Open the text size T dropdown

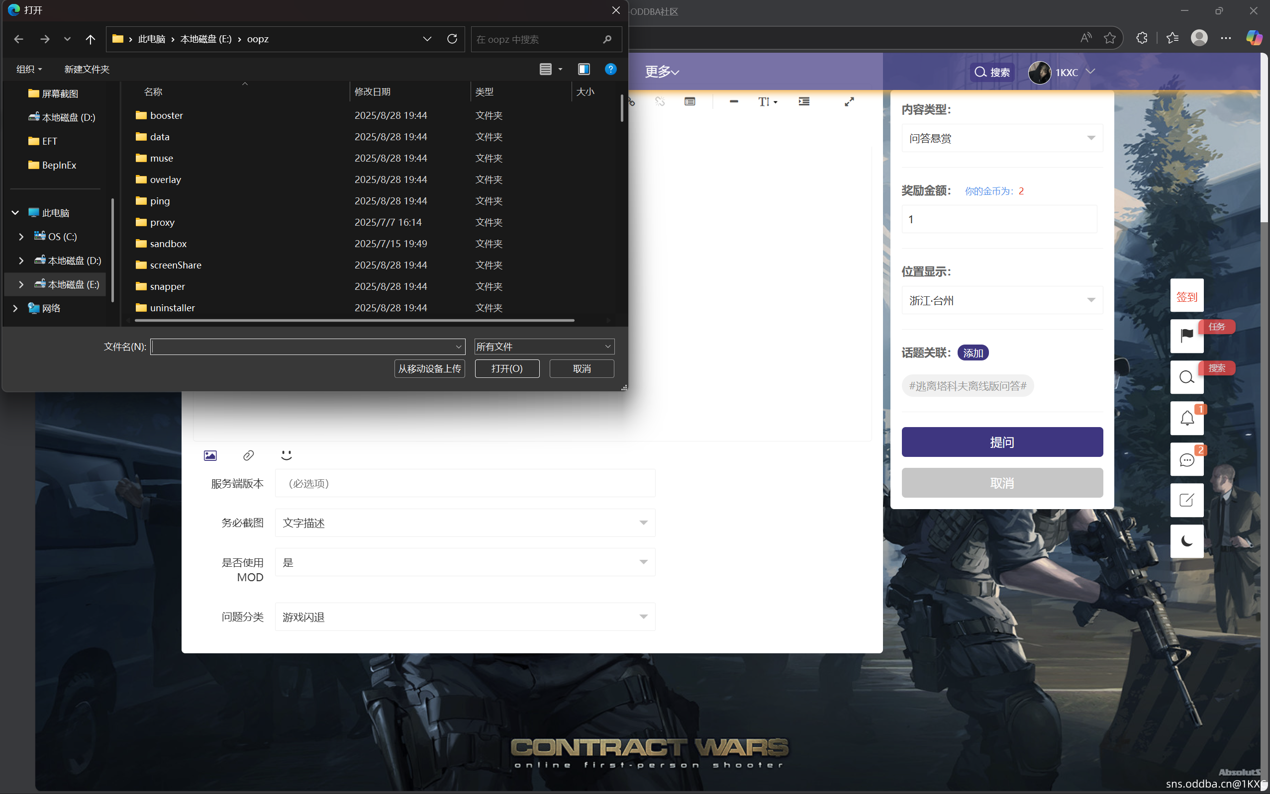[767, 102]
